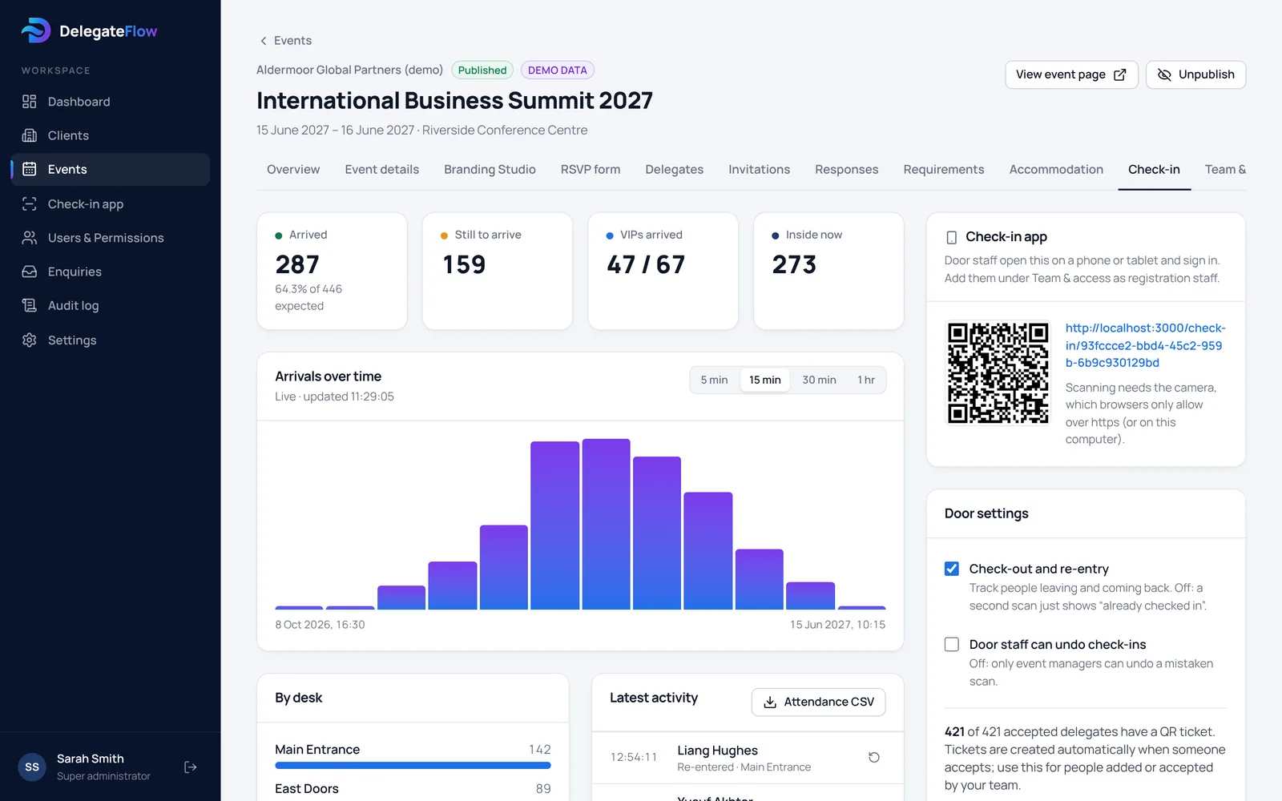Open Enquiries in the sidebar
Image resolution: width=1282 pixels, height=801 pixels.
point(111,272)
